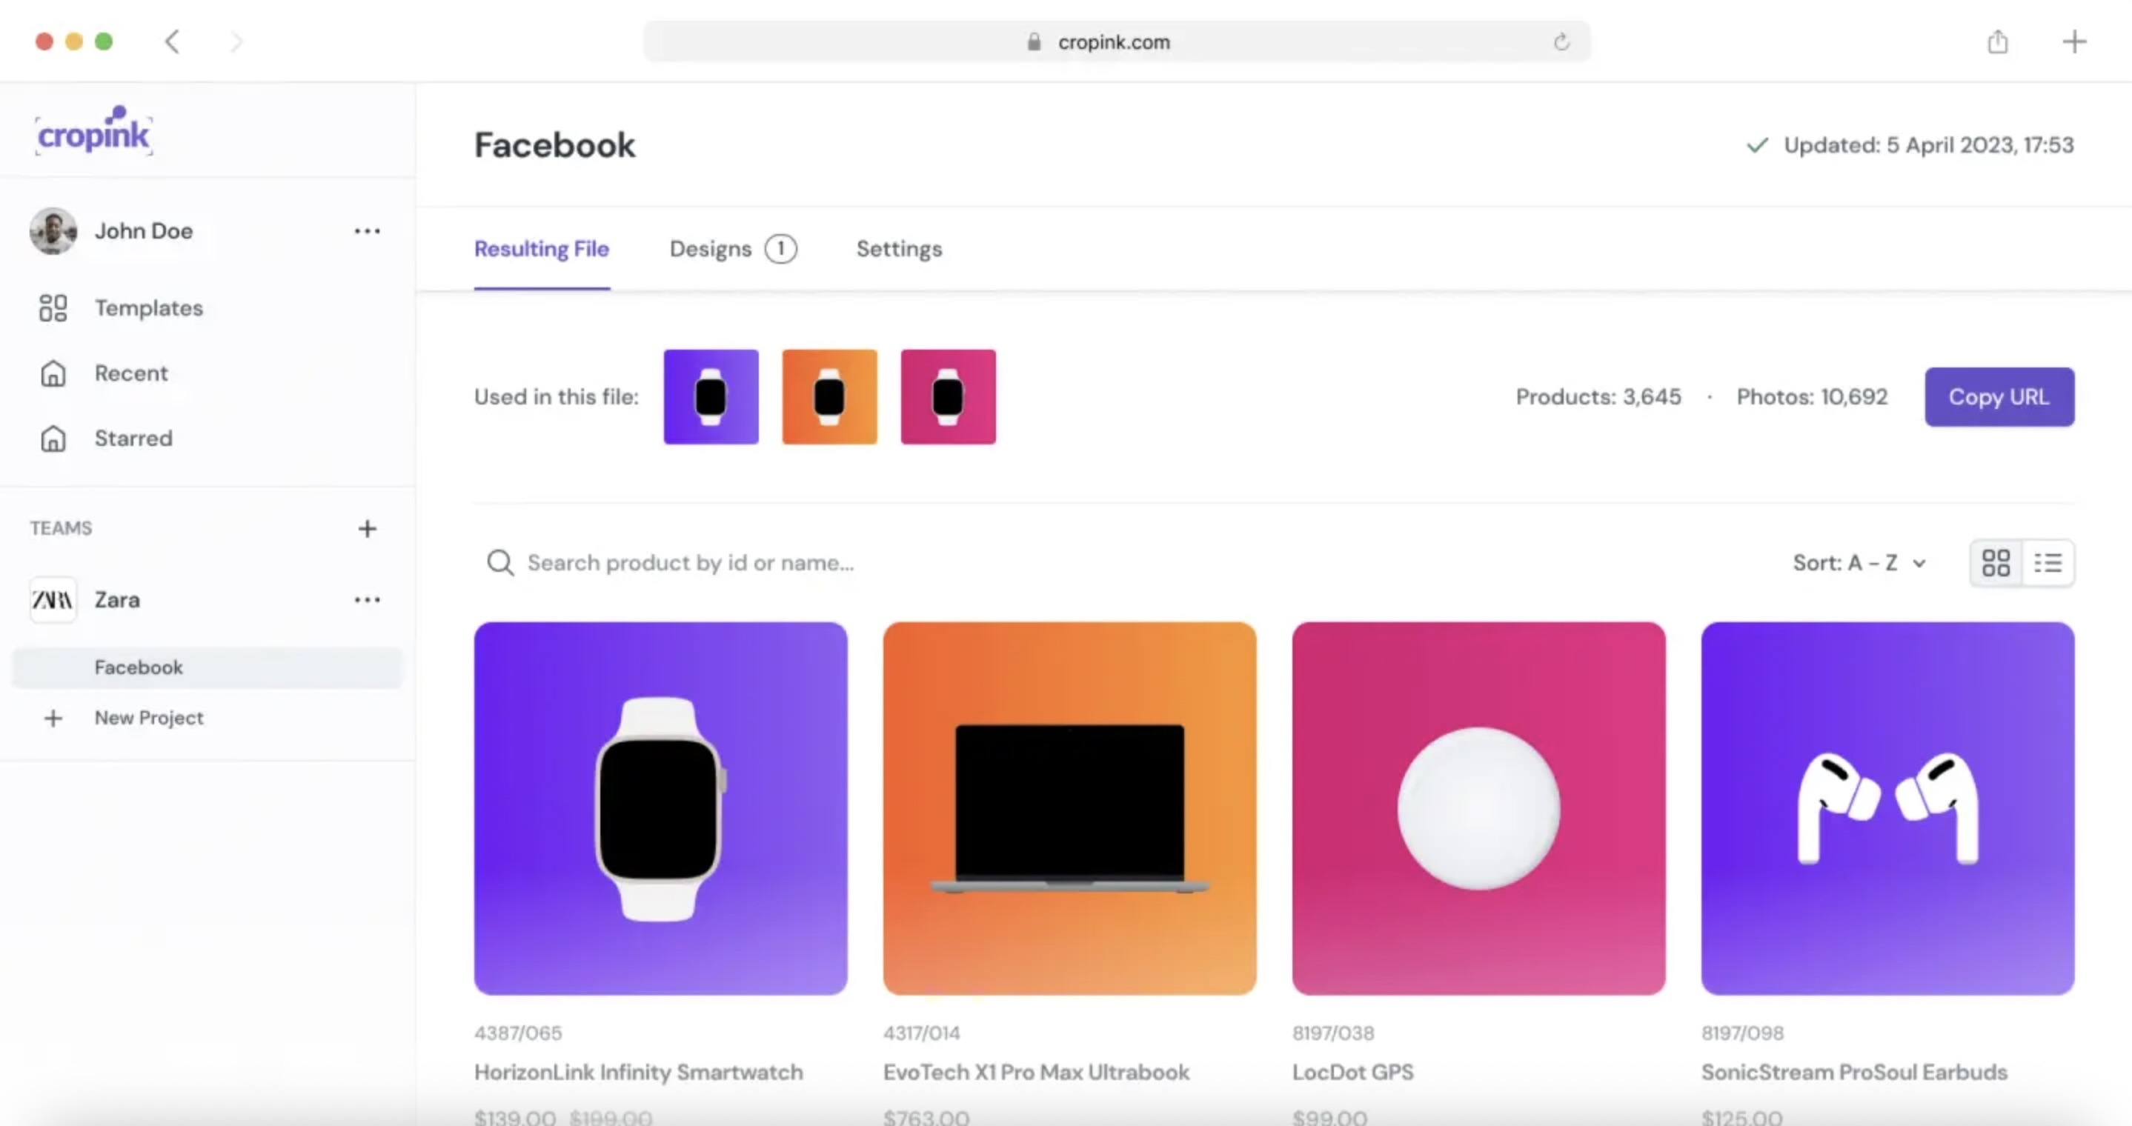The width and height of the screenshot is (2132, 1126).
Task: Switch to the grid view layout
Action: (x=1996, y=564)
